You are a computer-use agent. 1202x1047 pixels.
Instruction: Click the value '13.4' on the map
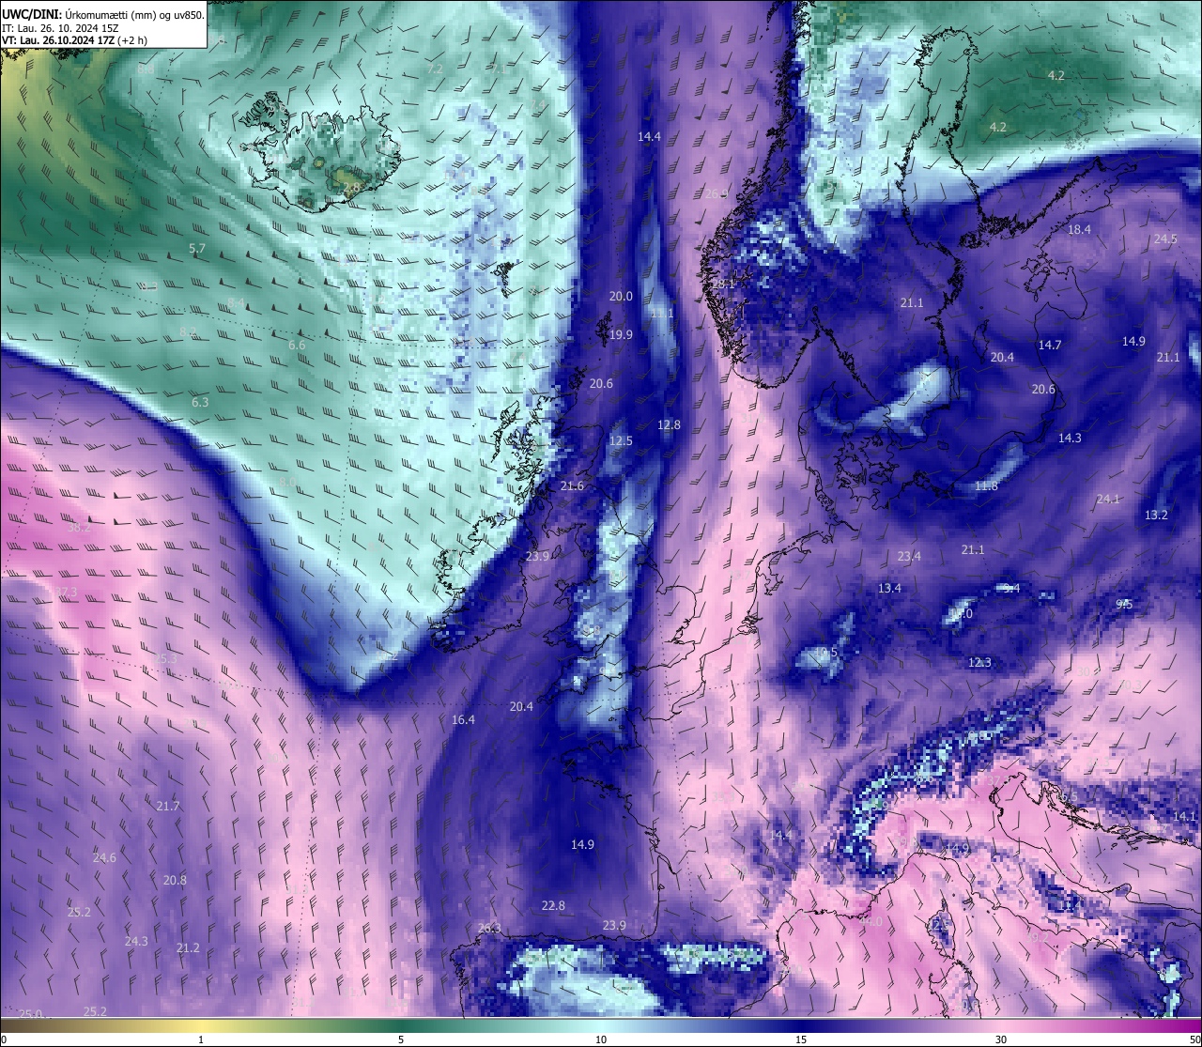click(x=889, y=589)
